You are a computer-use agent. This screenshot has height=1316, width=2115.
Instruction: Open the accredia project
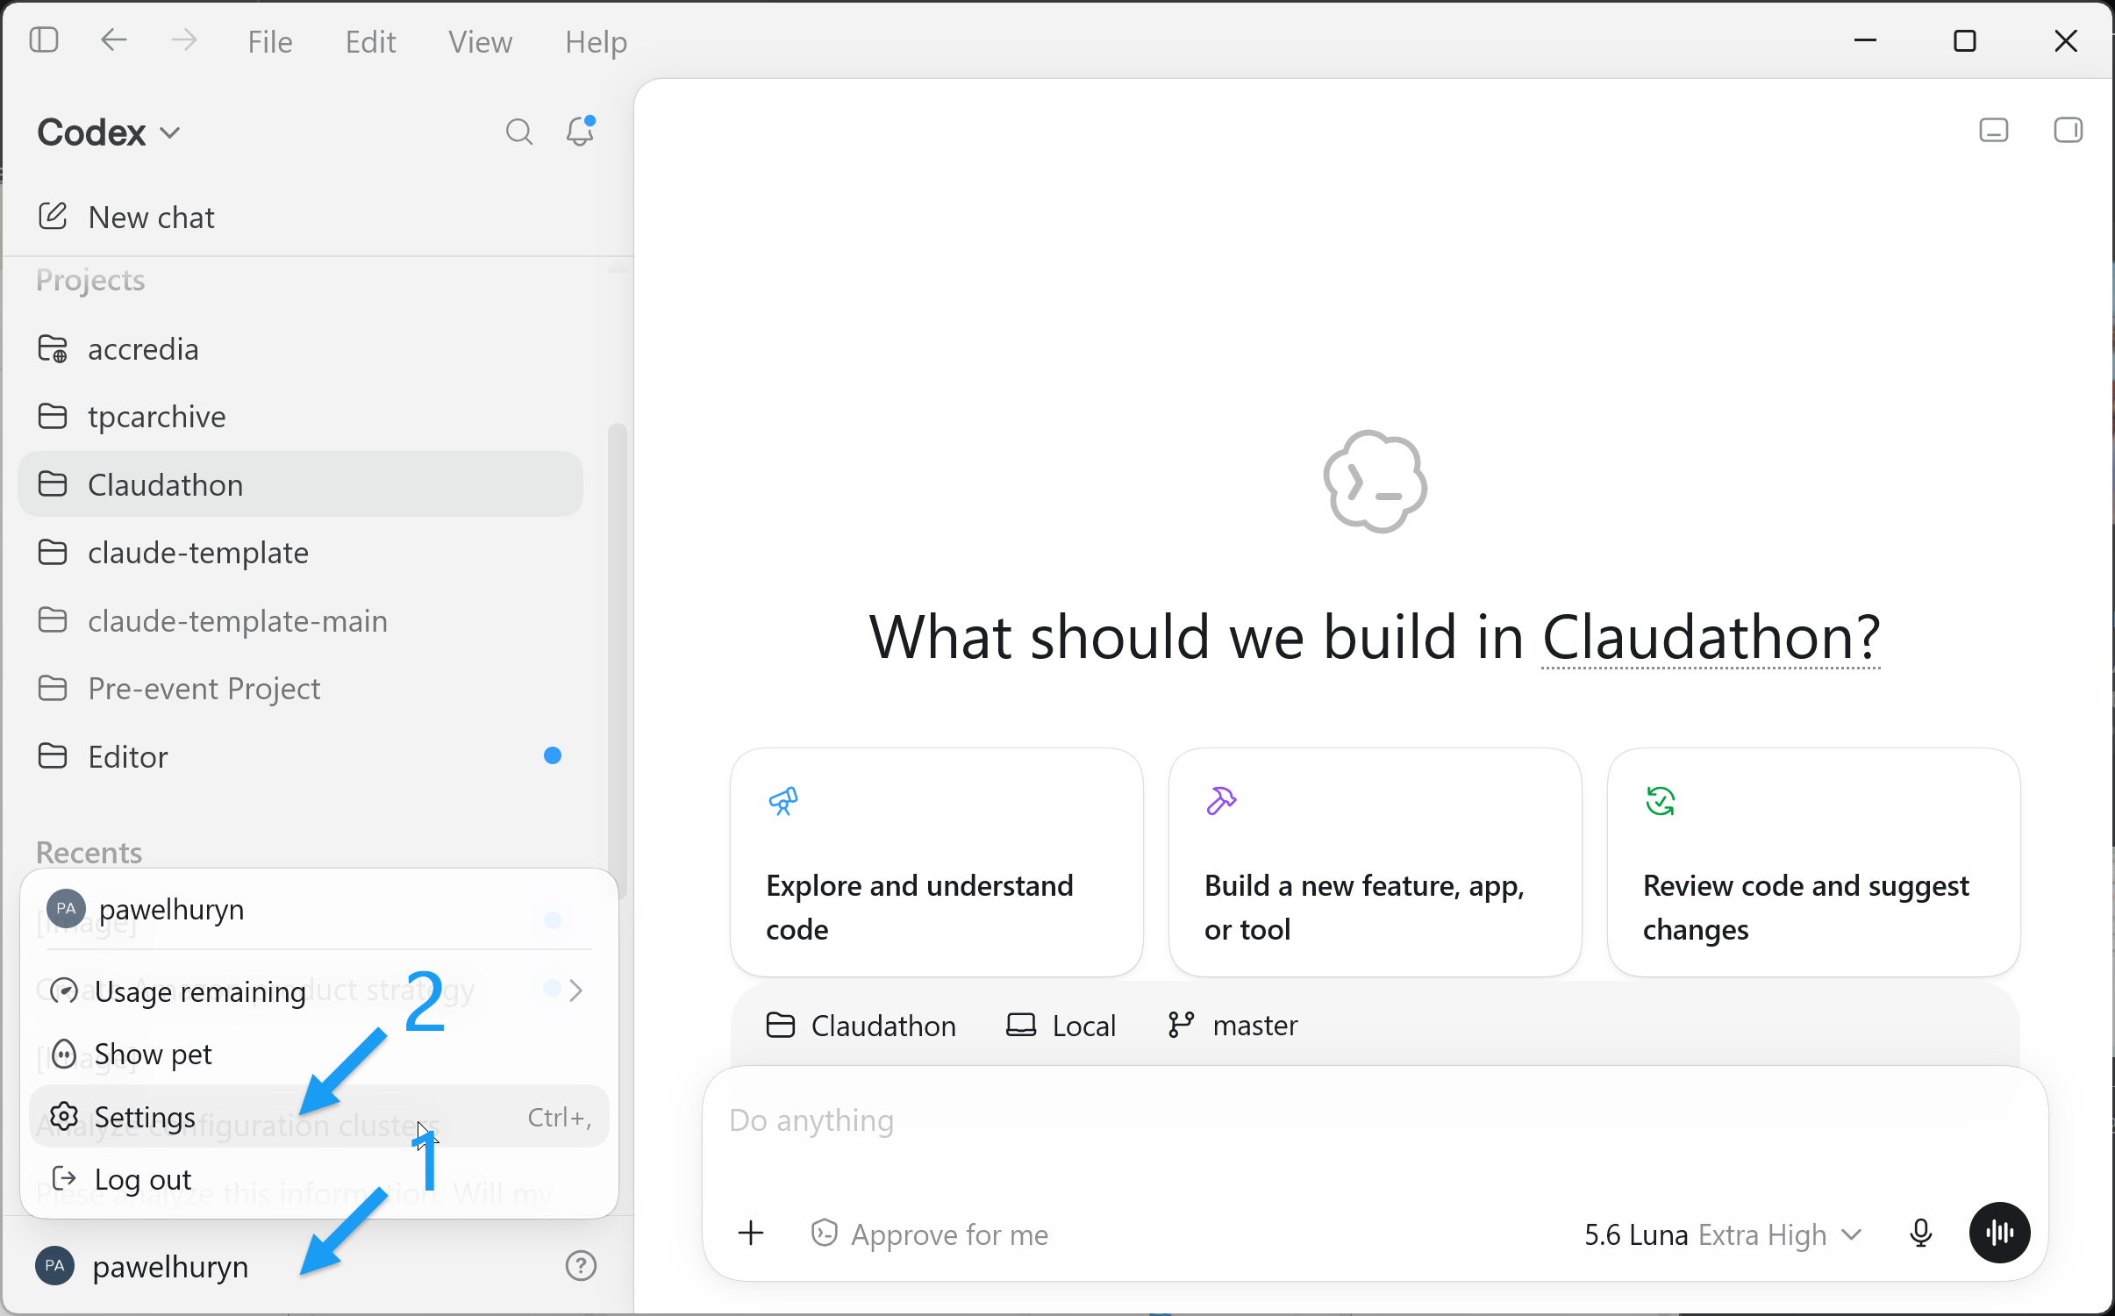tap(300, 349)
